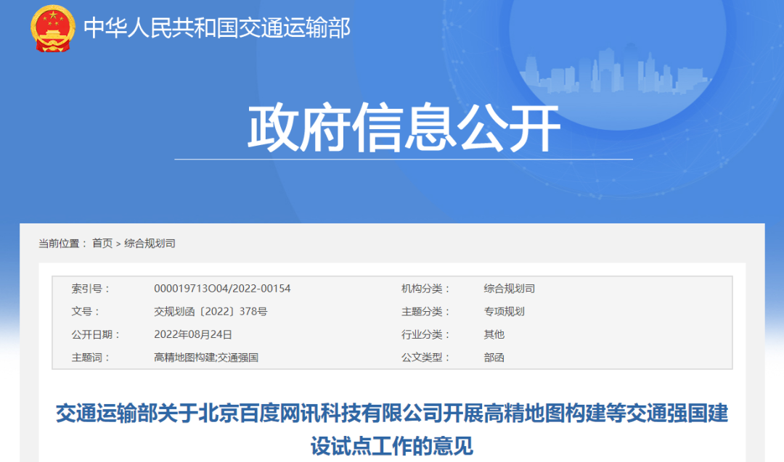784x462 pixels.
Task: Click 综合规划司 in the 机构分类 row
Action: [x=509, y=289]
